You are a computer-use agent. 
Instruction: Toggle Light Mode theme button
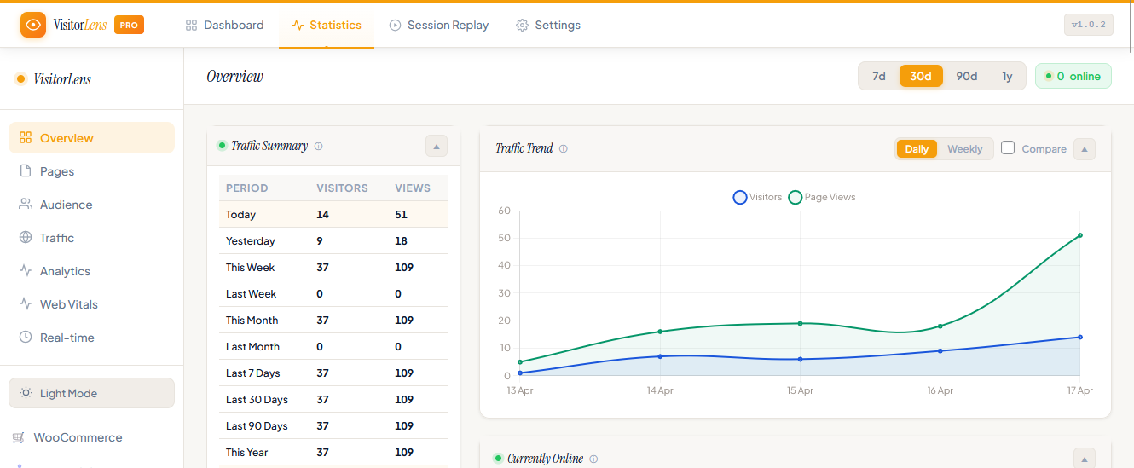[91, 393]
